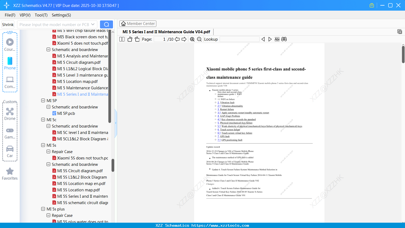Collapse Schematic and boardview above MI 5 Analysis
This screenshot has width=405, height=228.
point(48,50)
